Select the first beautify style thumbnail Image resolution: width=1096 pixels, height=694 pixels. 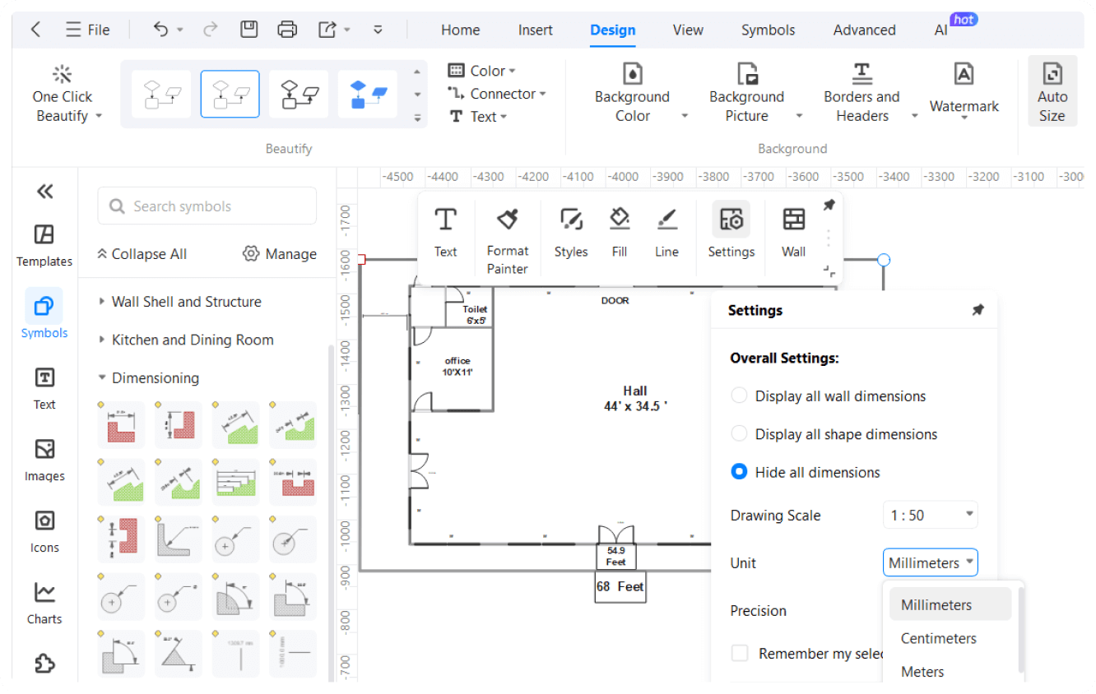pyautogui.click(x=161, y=94)
